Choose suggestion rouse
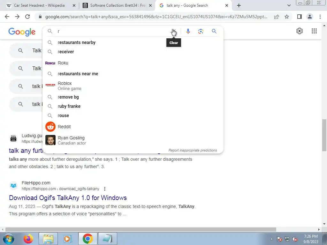Screen dimensions: 327x245 point(133,115)
